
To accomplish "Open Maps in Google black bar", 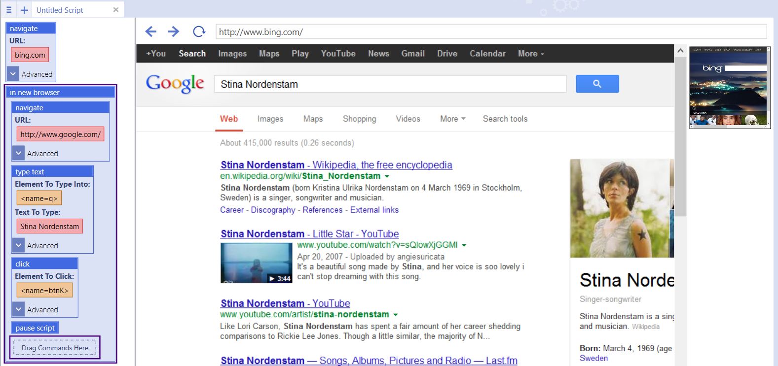I will (x=269, y=54).
